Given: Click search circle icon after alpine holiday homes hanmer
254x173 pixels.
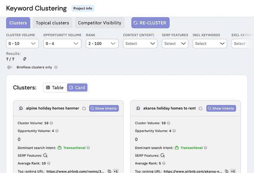Looking at the screenshot, I should (84, 109).
